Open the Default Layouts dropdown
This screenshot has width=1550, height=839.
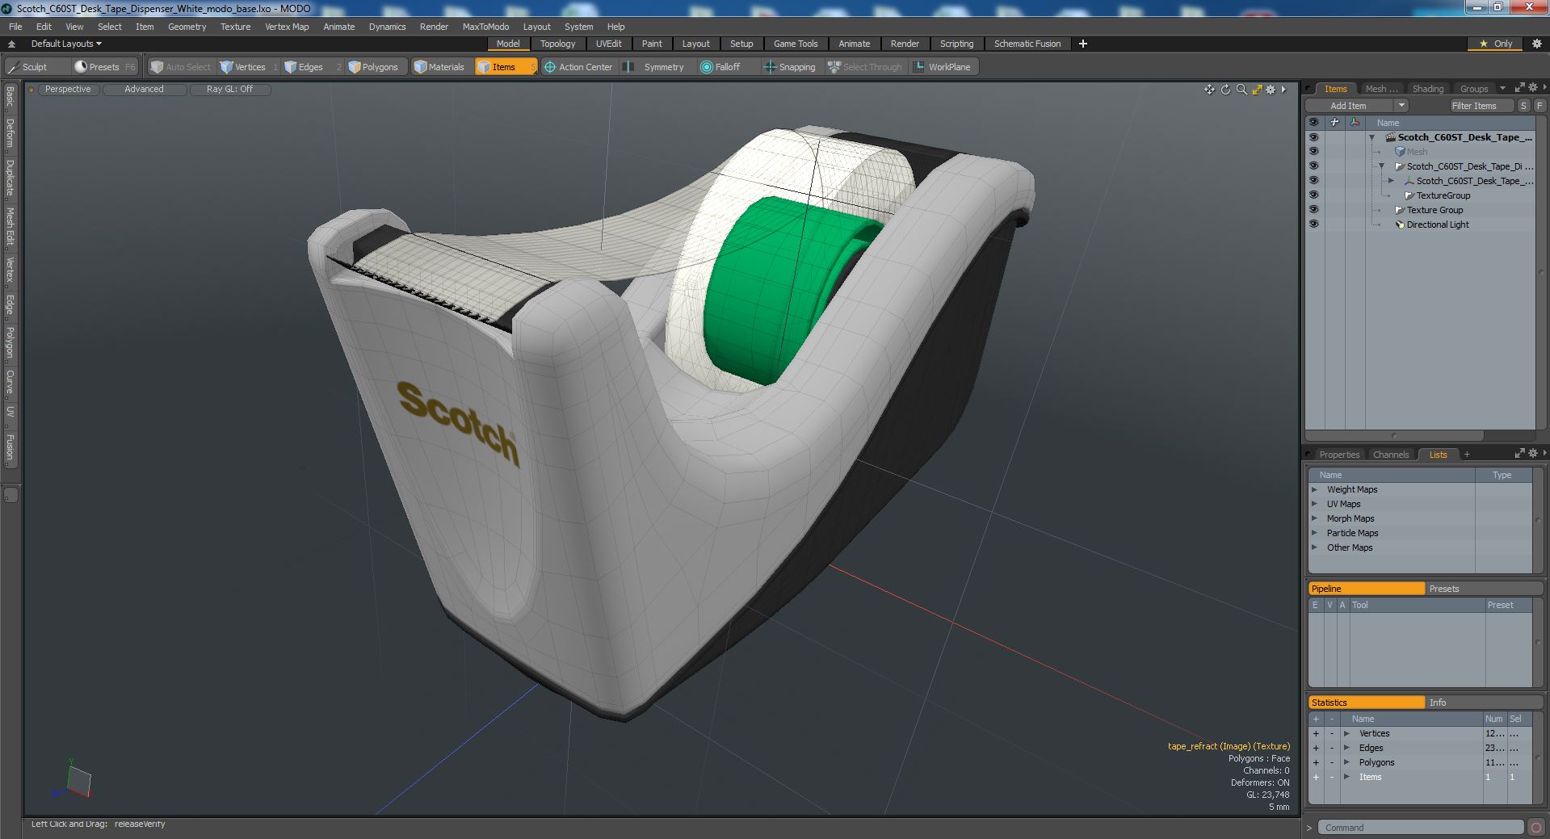(66, 44)
